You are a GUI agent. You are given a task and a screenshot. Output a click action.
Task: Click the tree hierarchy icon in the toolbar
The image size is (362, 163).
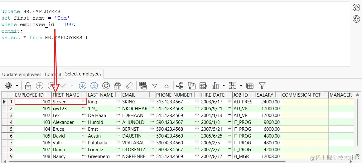180,86
